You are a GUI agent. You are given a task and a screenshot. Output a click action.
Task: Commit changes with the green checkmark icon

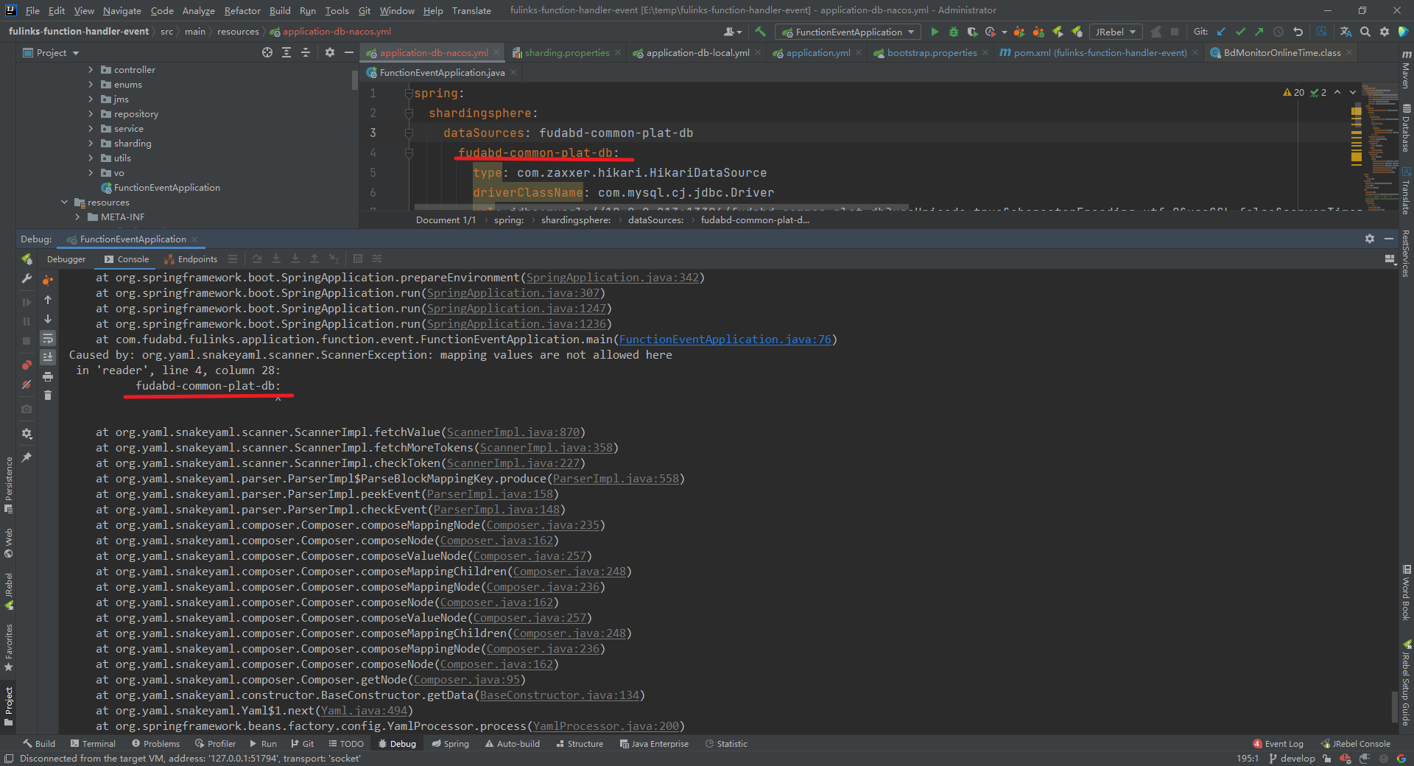(x=1240, y=32)
